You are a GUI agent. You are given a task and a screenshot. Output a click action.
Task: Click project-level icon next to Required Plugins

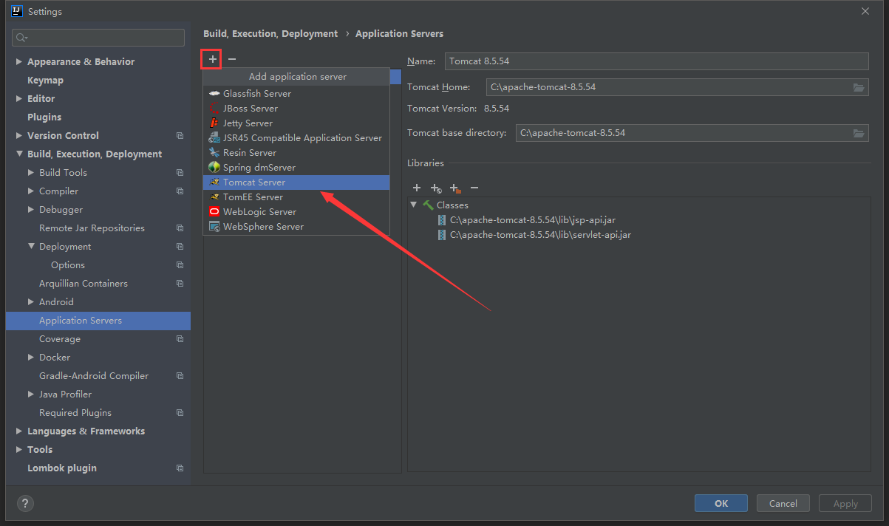coord(180,413)
